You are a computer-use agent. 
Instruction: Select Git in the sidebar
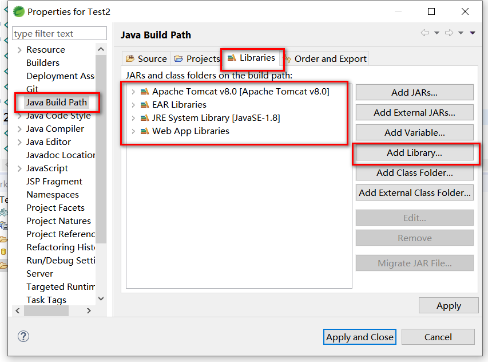(x=33, y=89)
